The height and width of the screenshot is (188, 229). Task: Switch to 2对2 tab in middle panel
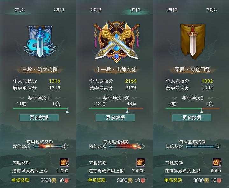tap(96, 10)
